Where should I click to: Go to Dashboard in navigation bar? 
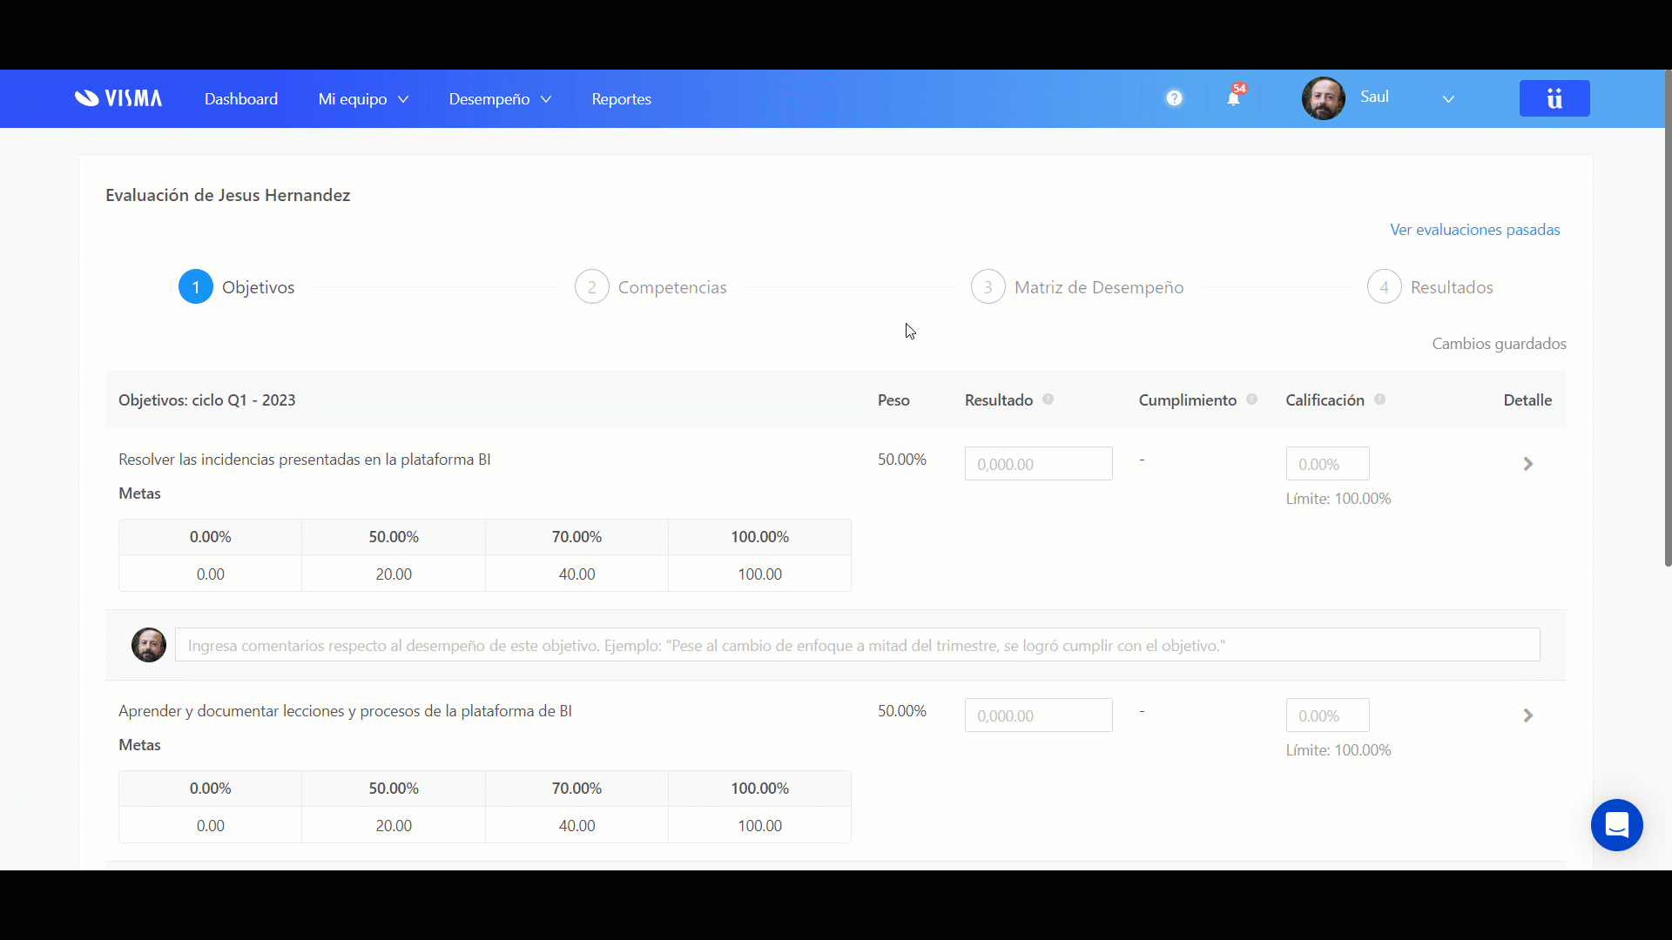241,99
